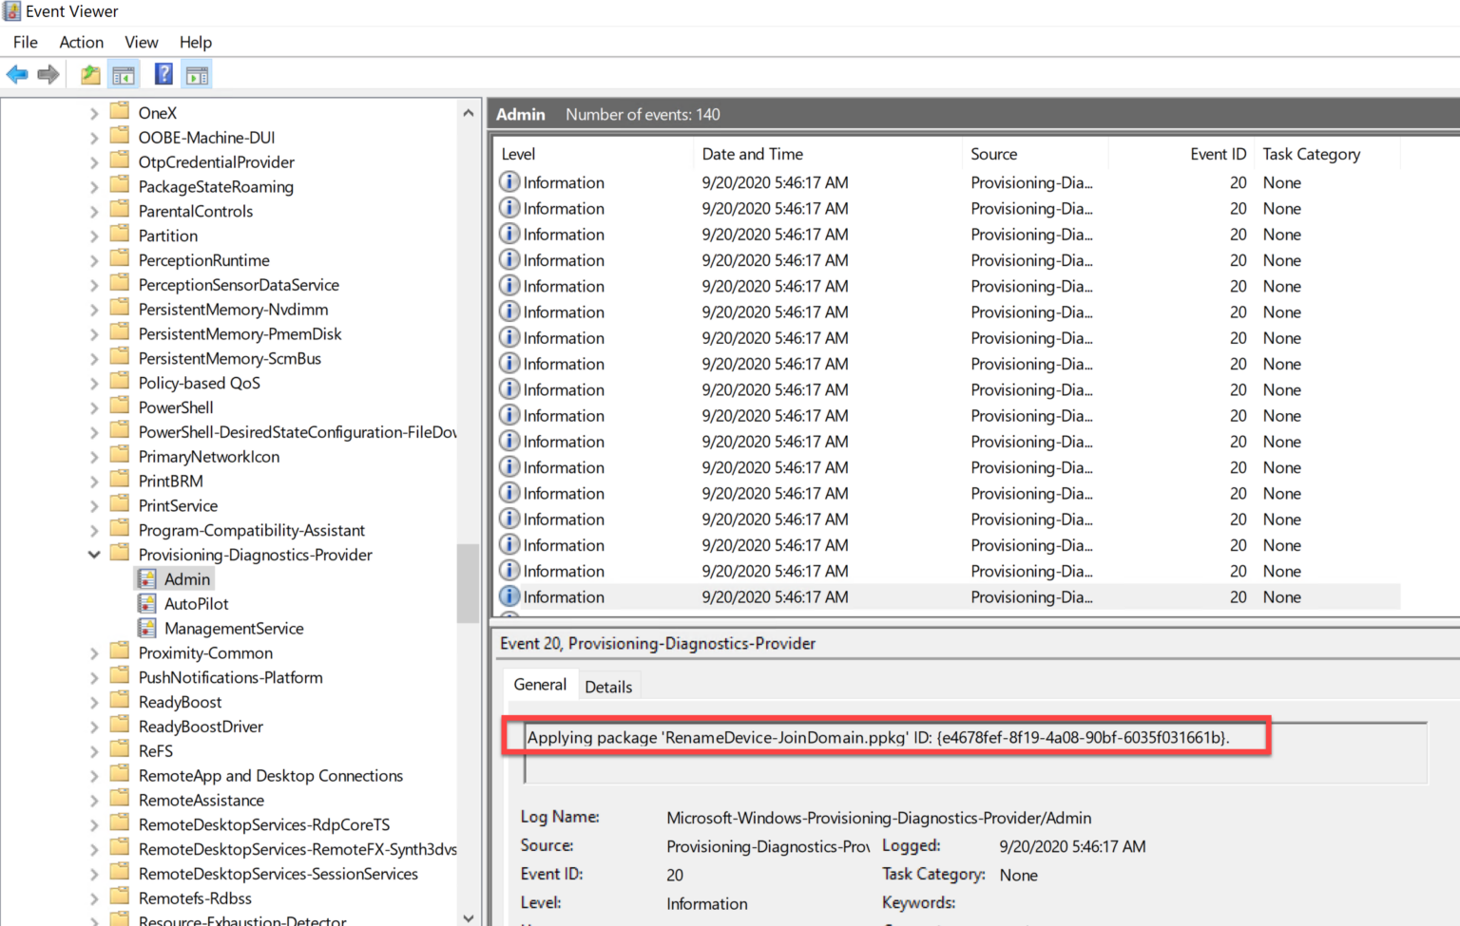The image size is (1460, 926).
Task: Open the ManagementService event log
Action: [x=233, y=628]
